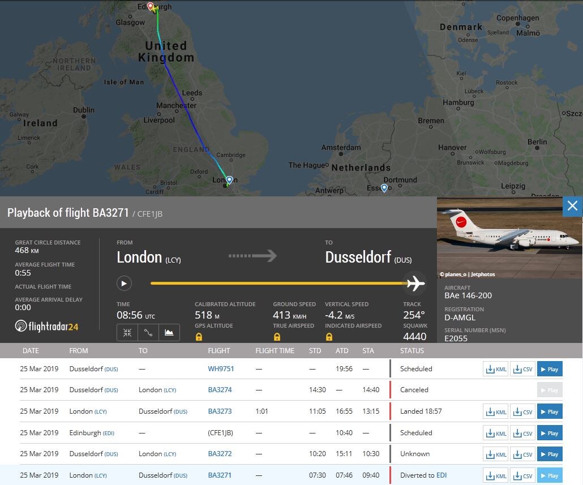This screenshot has width=583, height=485.
Task: Click the true airspeed lock icon
Action: (x=277, y=337)
